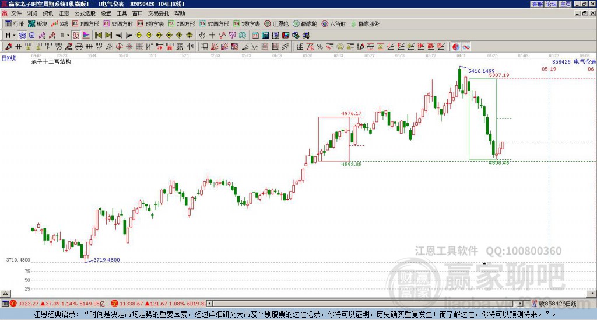Image resolution: width=597 pixels, height=320 pixels.
Task: Click the 收858426日线 status text
Action: coord(557,304)
